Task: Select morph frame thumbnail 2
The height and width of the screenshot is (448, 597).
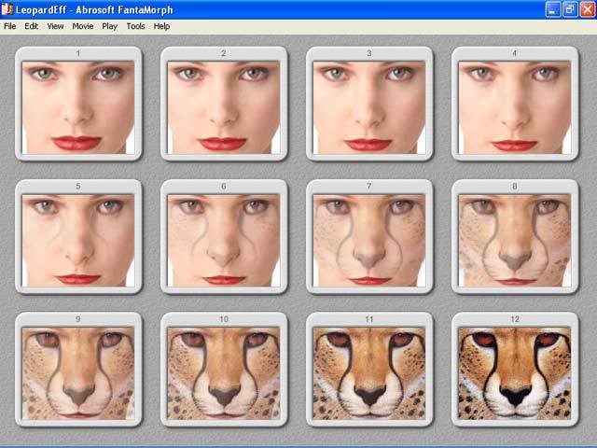Action: point(224,104)
